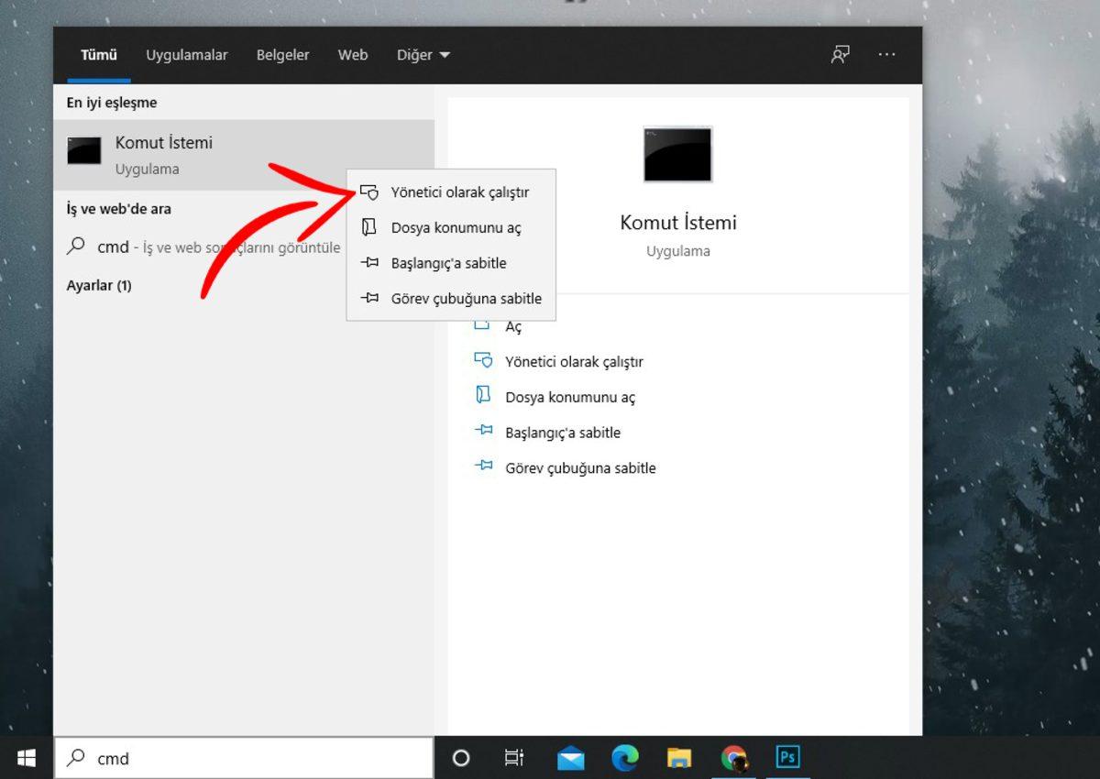1100x779 pixels.
Task: Click Görev çubuğuna sabitle in the right pane
Action: (x=581, y=467)
